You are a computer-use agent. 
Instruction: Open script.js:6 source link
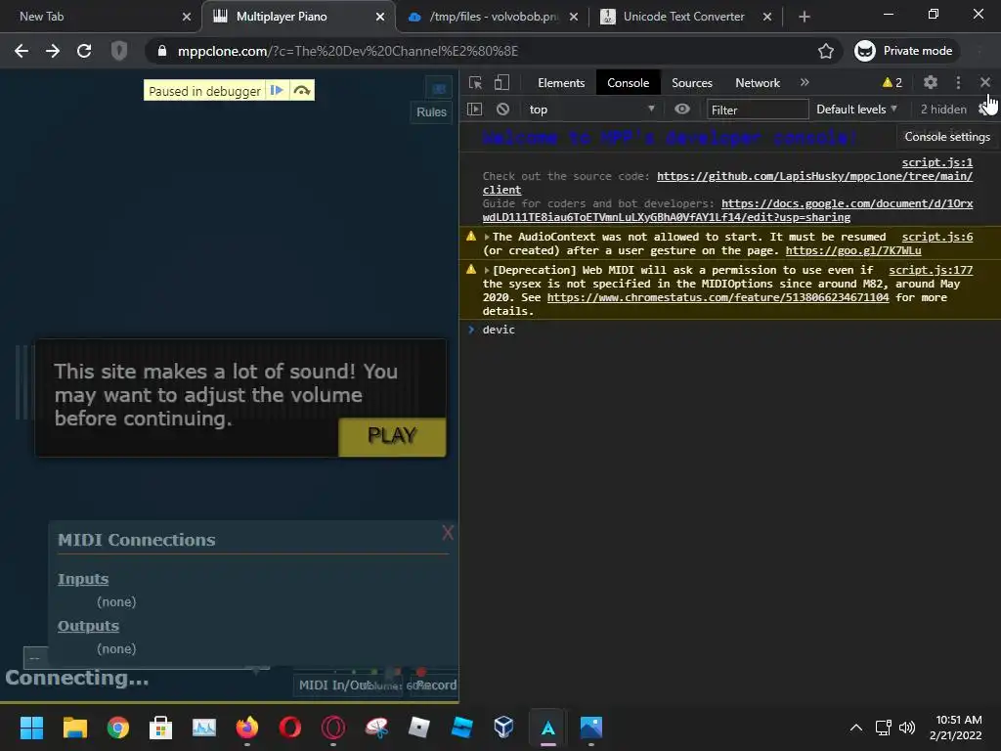tap(936, 237)
